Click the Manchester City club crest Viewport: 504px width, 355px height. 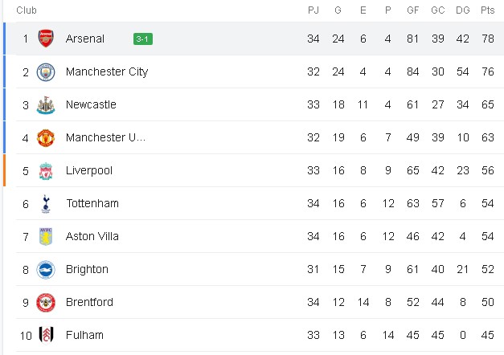pos(46,72)
